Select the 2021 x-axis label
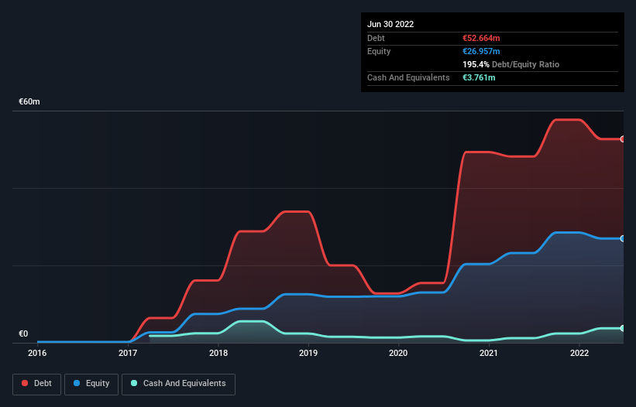Screen dimensions: 636x407 [489, 353]
